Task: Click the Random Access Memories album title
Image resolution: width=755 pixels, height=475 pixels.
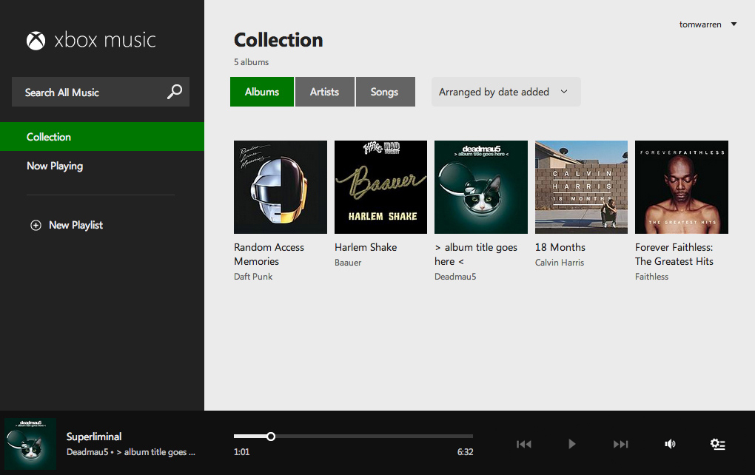Action: 269,254
